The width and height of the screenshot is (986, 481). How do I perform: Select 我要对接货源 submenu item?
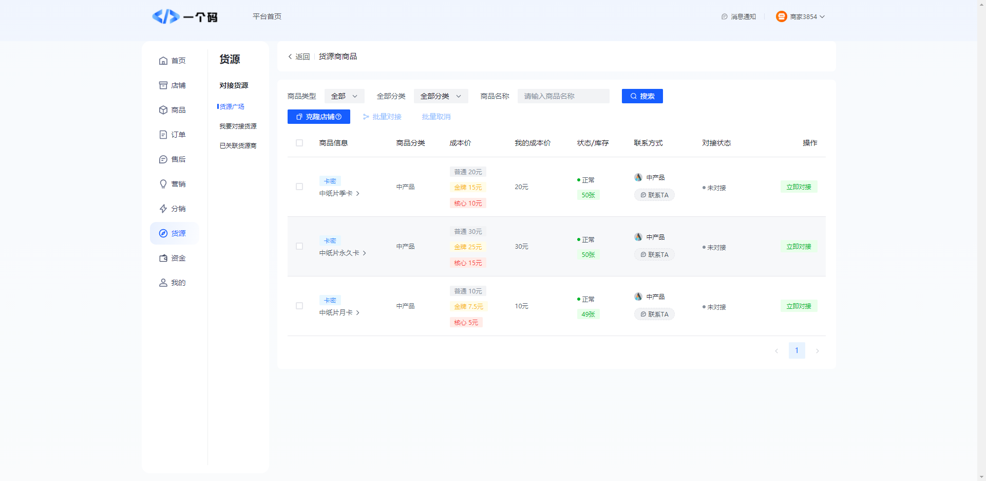click(x=238, y=126)
